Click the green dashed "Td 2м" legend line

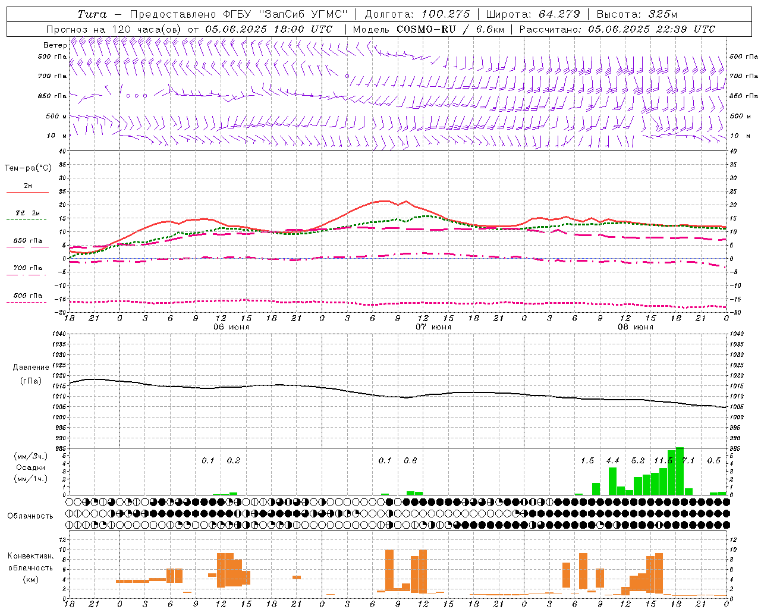tap(26, 219)
